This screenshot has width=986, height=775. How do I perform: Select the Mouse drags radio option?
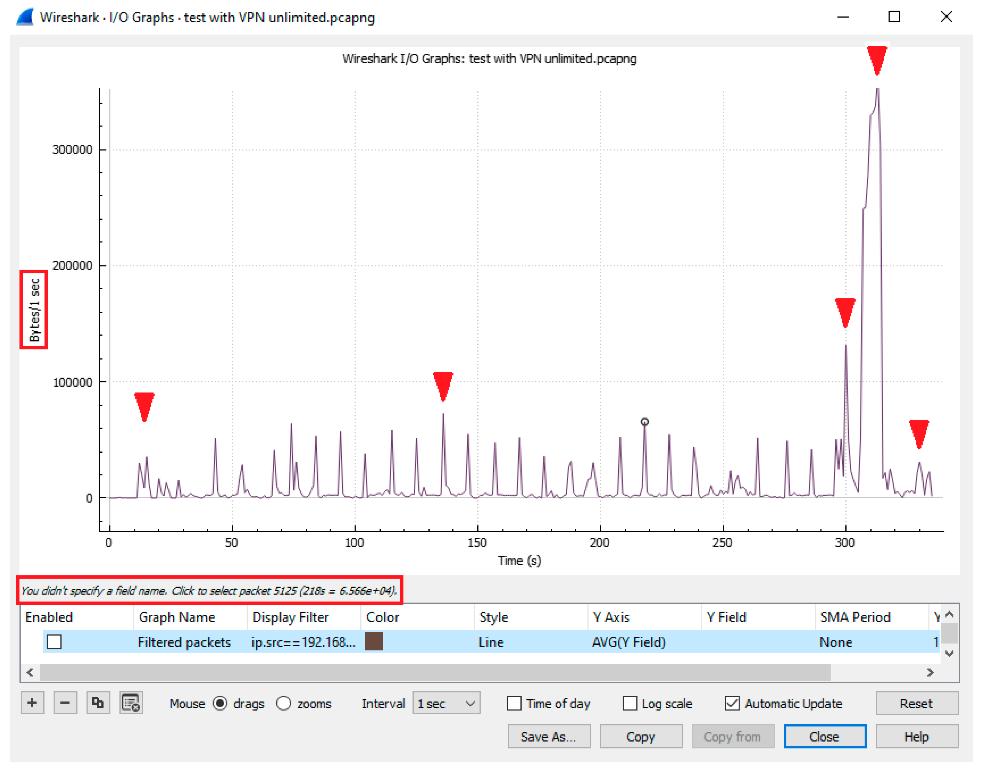[220, 703]
